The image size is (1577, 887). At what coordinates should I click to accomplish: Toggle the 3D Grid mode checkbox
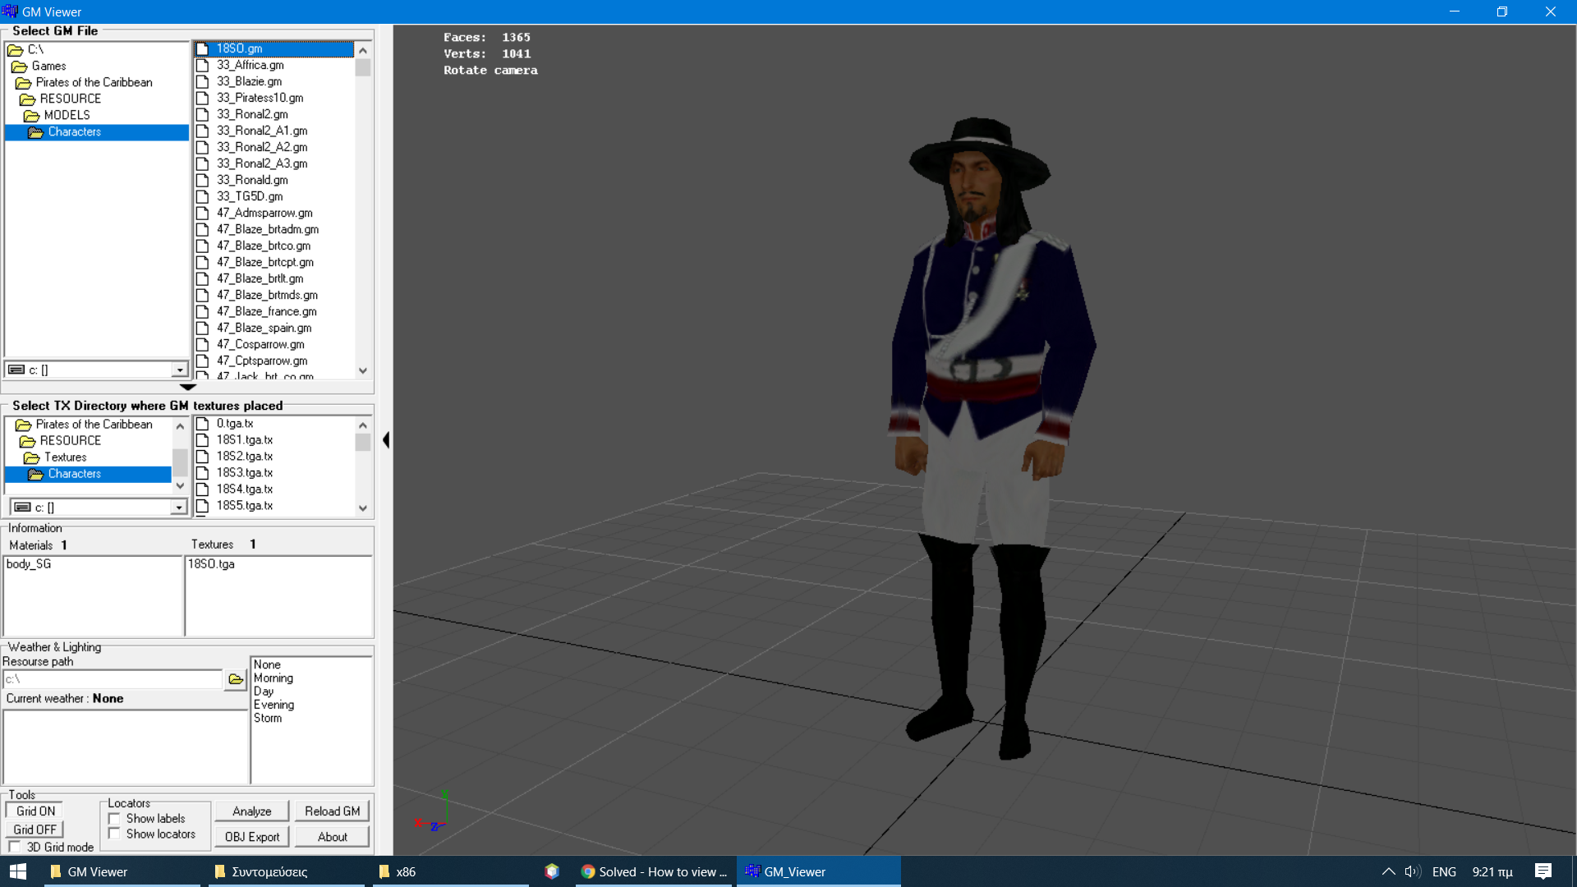tap(14, 848)
